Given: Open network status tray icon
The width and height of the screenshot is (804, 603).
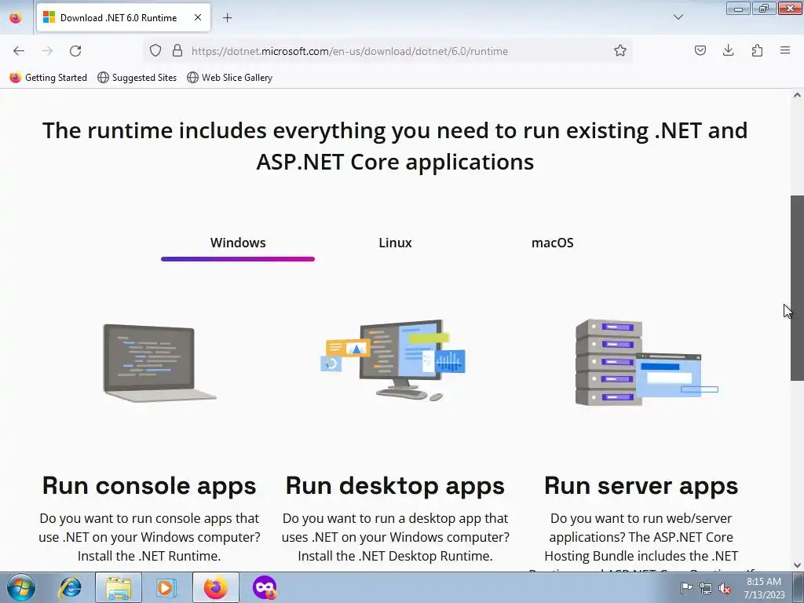Looking at the screenshot, I should [x=706, y=589].
